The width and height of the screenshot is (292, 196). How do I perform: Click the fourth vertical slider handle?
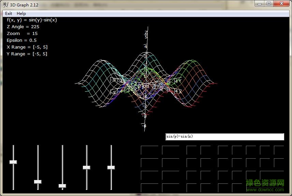click(87, 167)
